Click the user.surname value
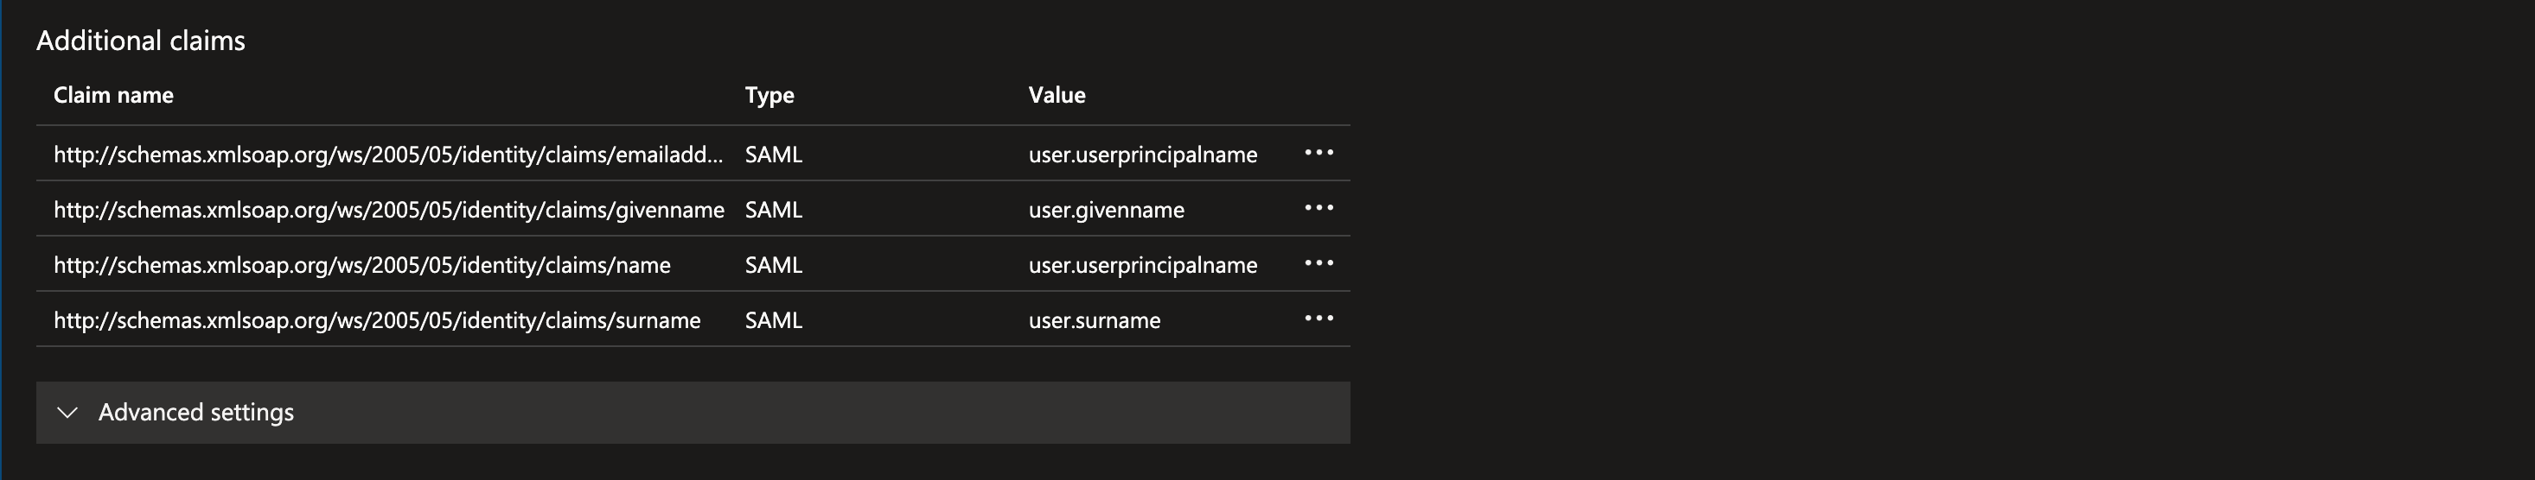Screen dimensions: 2535x480 coord(1095,320)
